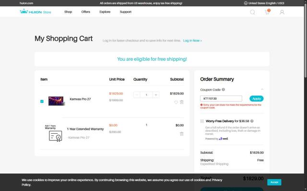307x191 pixels.
Task: Click the Log in Now link
Action: click(x=192, y=41)
